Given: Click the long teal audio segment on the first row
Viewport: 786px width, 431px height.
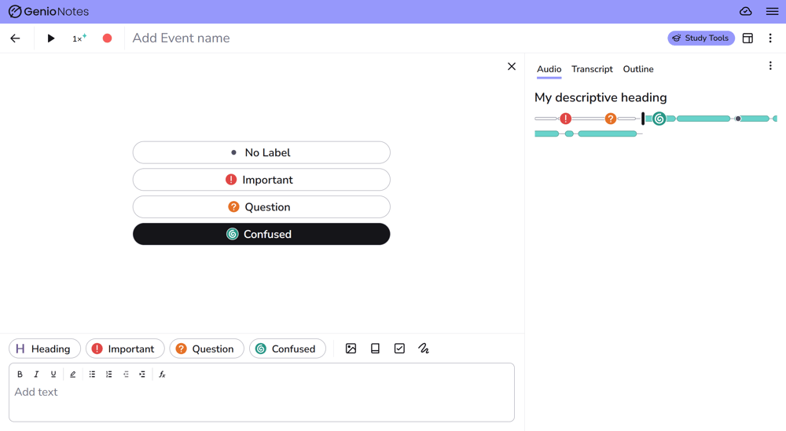Looking at the screenshot, I should pos(703,119).
